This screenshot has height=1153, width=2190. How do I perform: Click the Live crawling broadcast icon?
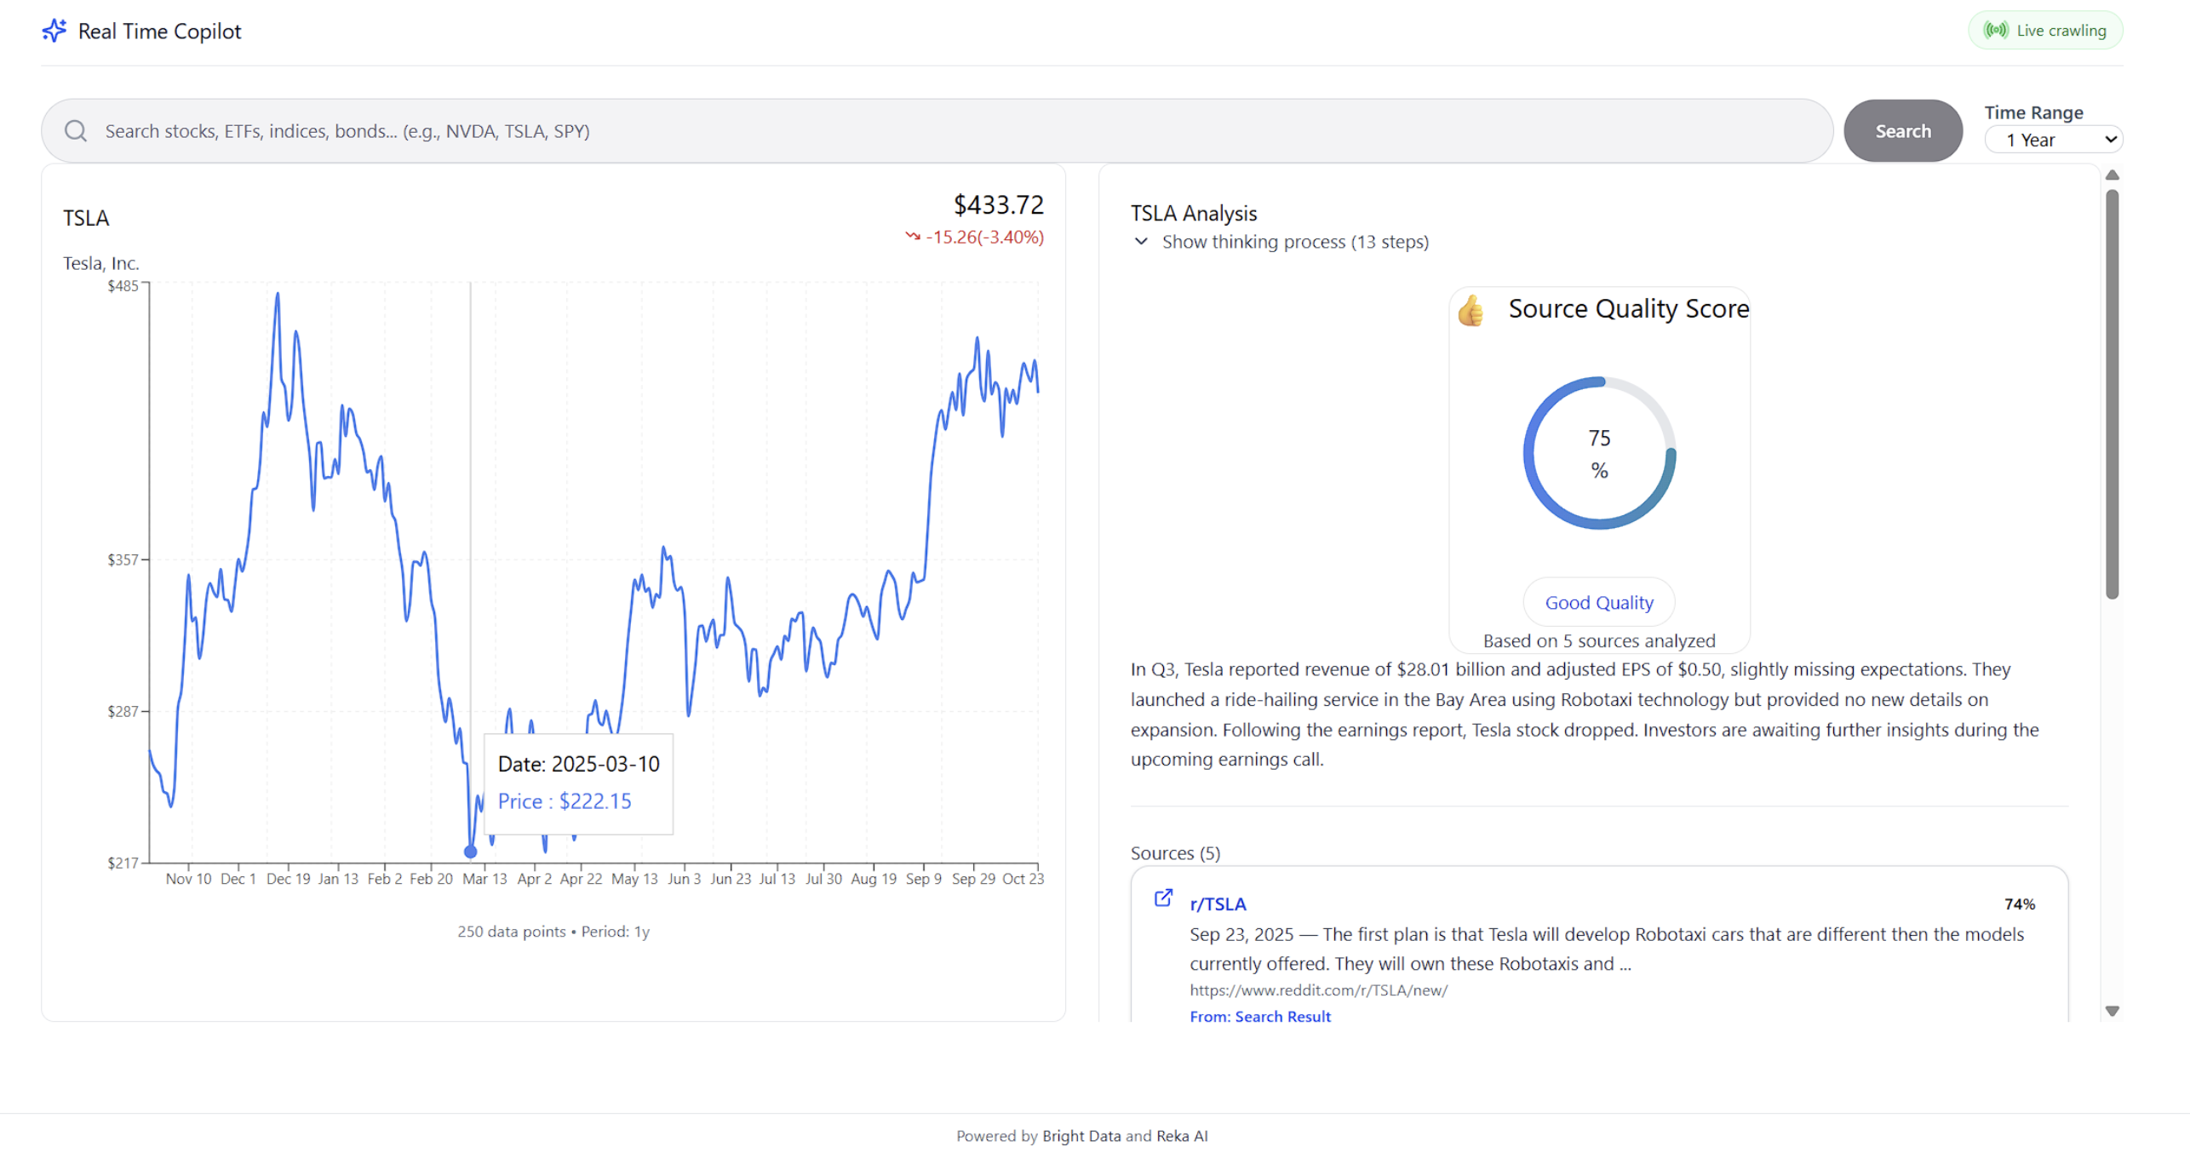[x=1995, y=31]
